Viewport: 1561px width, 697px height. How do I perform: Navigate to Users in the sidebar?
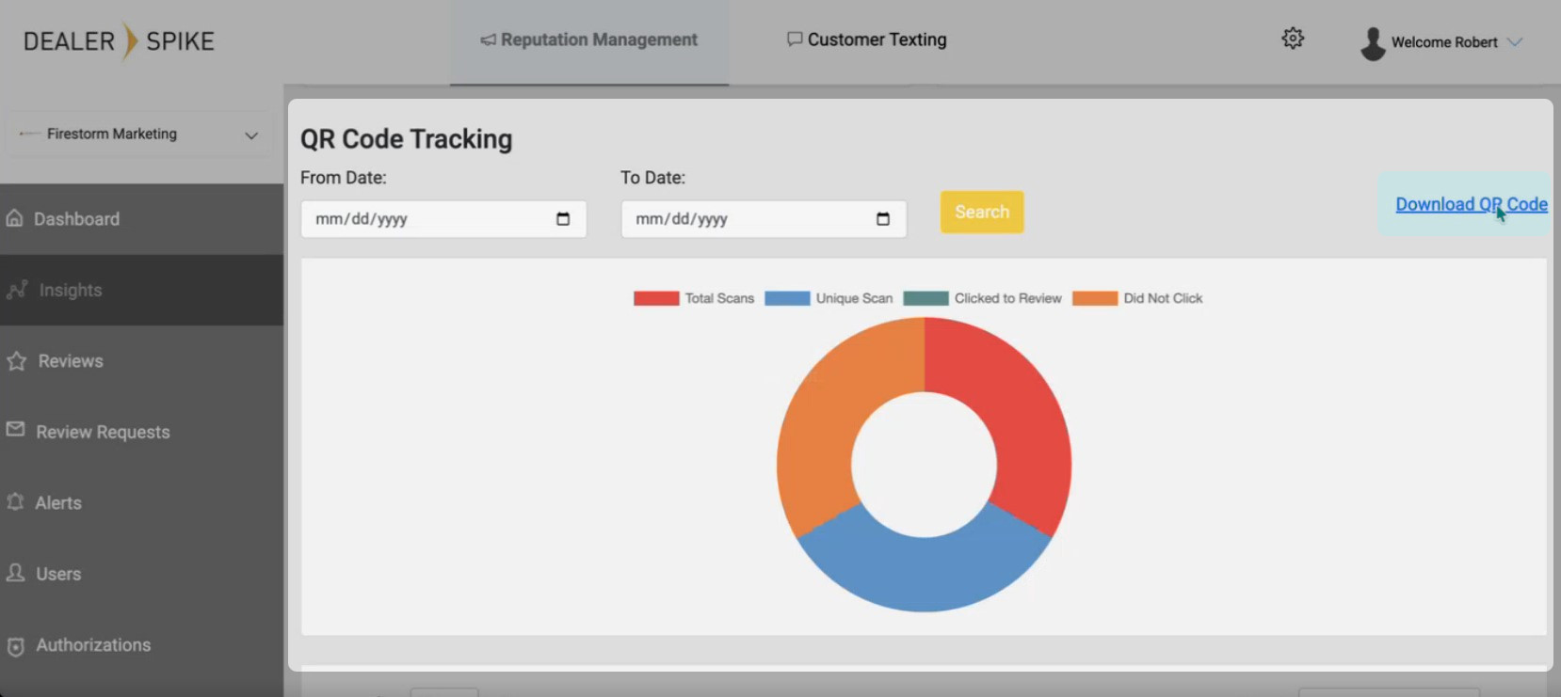pos(141,574)
